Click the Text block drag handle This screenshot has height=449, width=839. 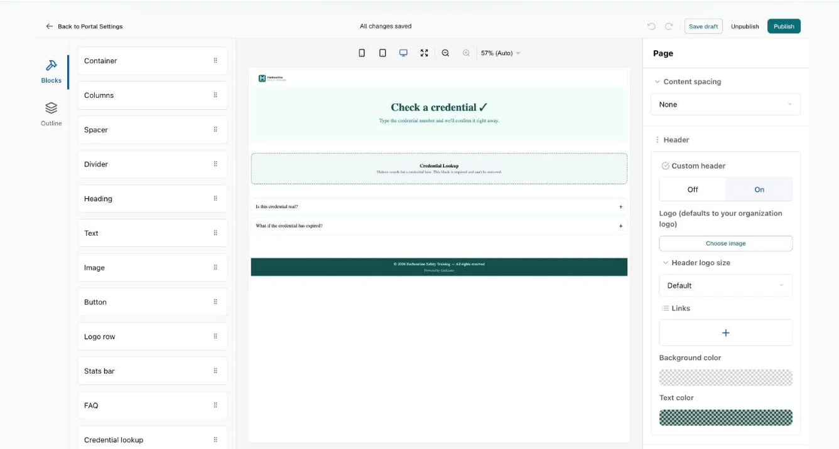[215, 233]
